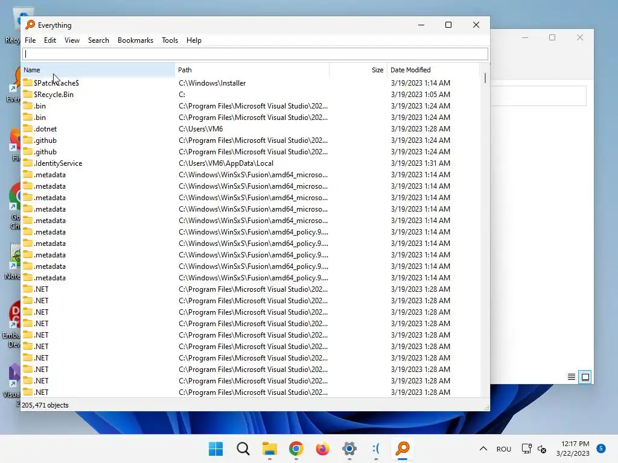
Task: Maximize the Everything window
Action: 448,25
